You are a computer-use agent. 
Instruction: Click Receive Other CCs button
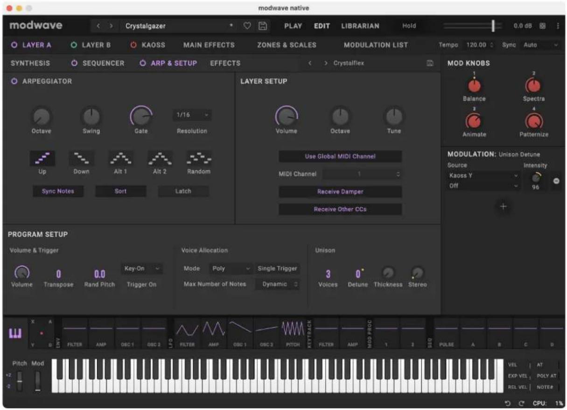pos(340,209)
